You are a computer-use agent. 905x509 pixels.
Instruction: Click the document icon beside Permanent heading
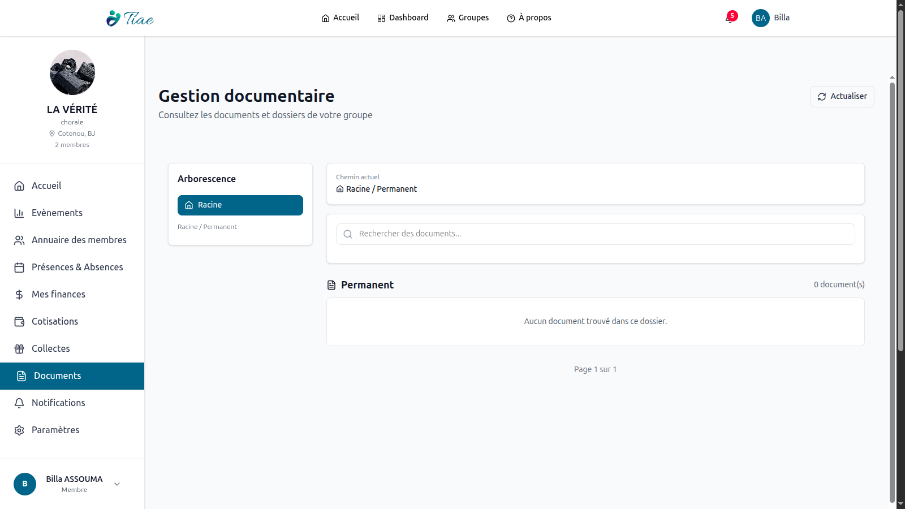(331, 285)
